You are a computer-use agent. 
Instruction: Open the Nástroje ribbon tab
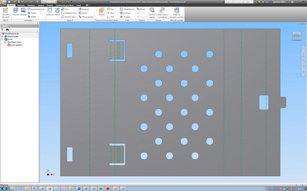click(31, 5)
